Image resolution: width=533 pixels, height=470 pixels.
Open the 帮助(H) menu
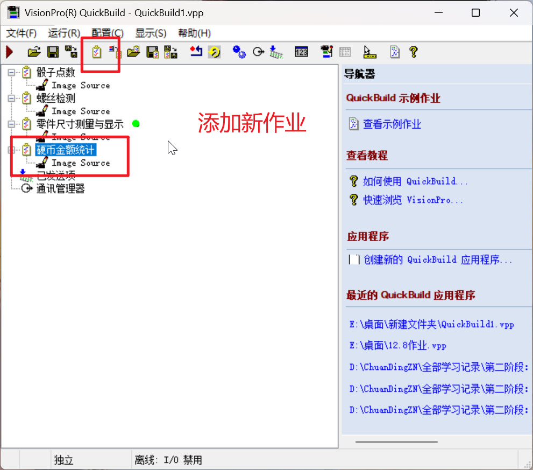(x=195, y=33)
